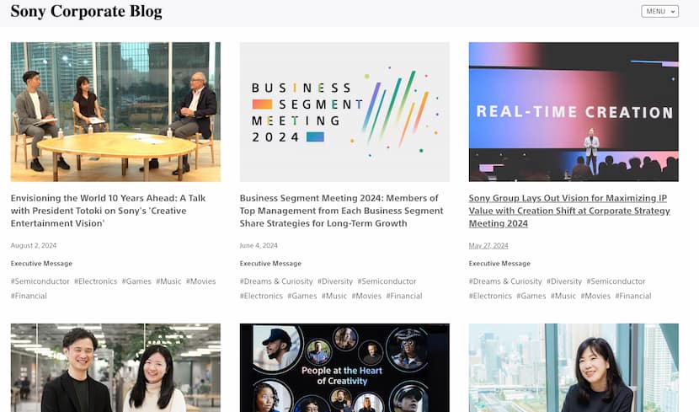Open the Real-Time Creation thumbnail image
Viewport: 699px width, 412px height.
[x=574, y=112]
